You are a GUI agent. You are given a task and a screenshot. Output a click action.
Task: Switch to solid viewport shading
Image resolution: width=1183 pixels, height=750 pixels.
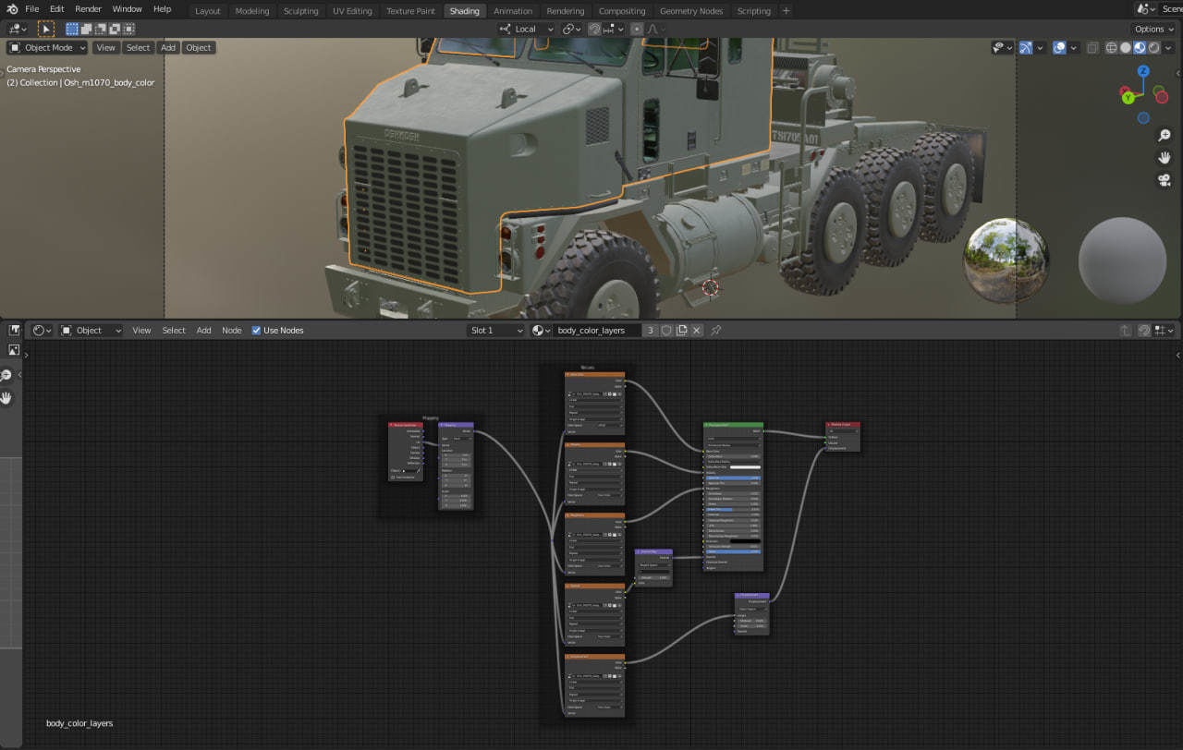(1126, 47)
